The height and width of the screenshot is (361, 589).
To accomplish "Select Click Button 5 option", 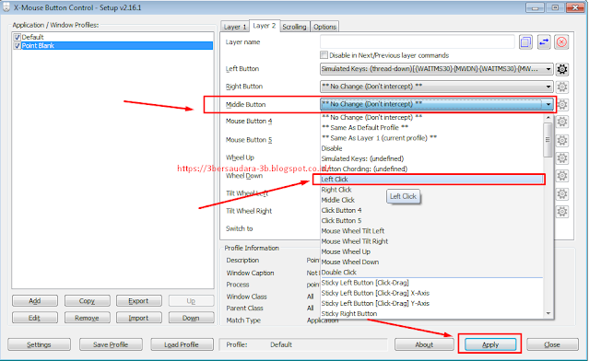I will (431, 221).
